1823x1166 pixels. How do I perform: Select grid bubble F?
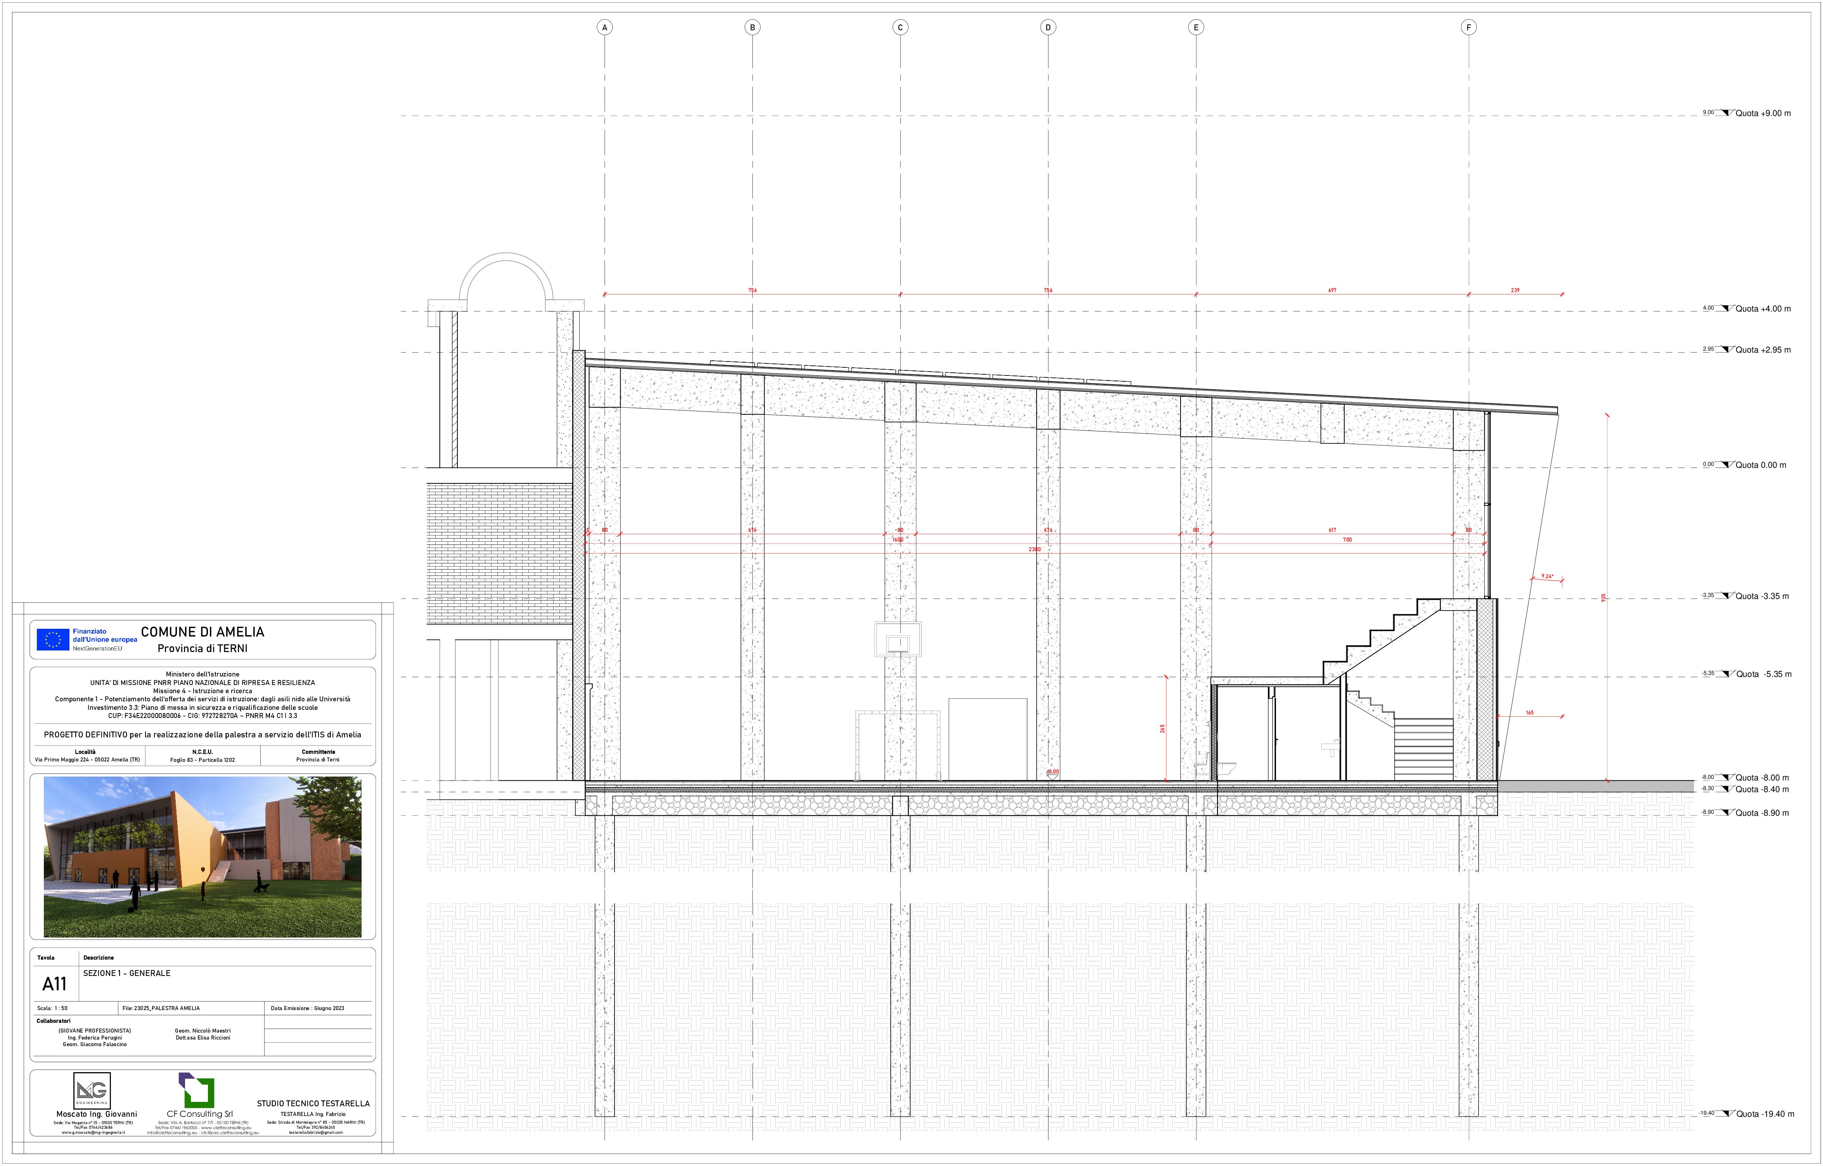tap(1469, 27)
